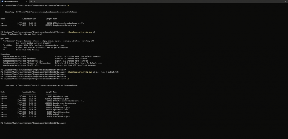Click 'Export All Entries From Firefox' text
The height and width of the screenshot is (139, 288).
(x=72, y=61)
